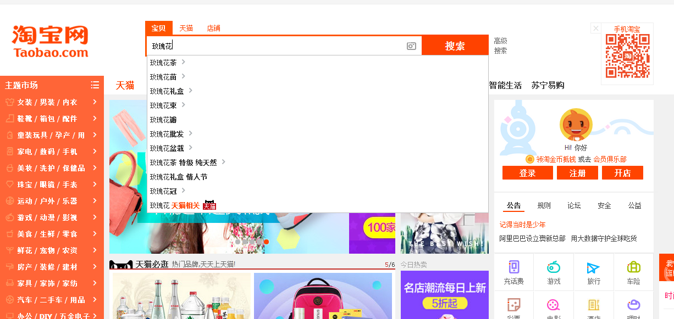Select the active orange carousel dot
This screenshot has width=674, height=319.
click(266, 242)
